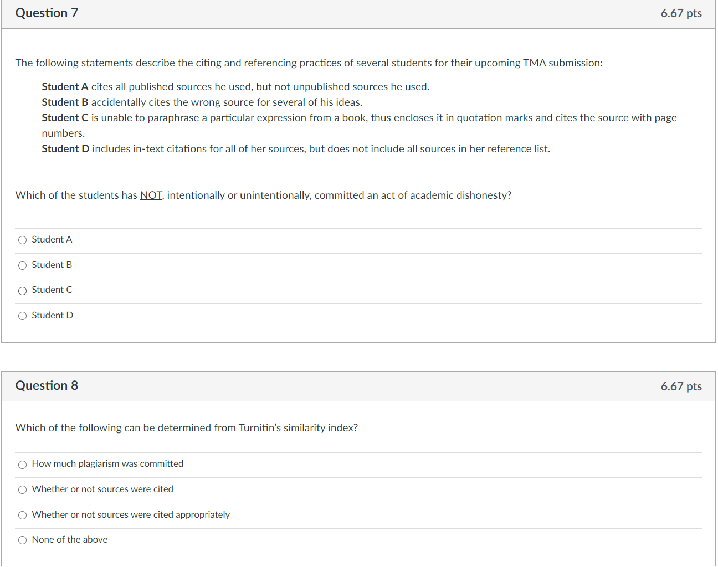Click the underlined word 'NOT'
The height and width of the screenshot is (567, 718).
click(x=151, y=195)
